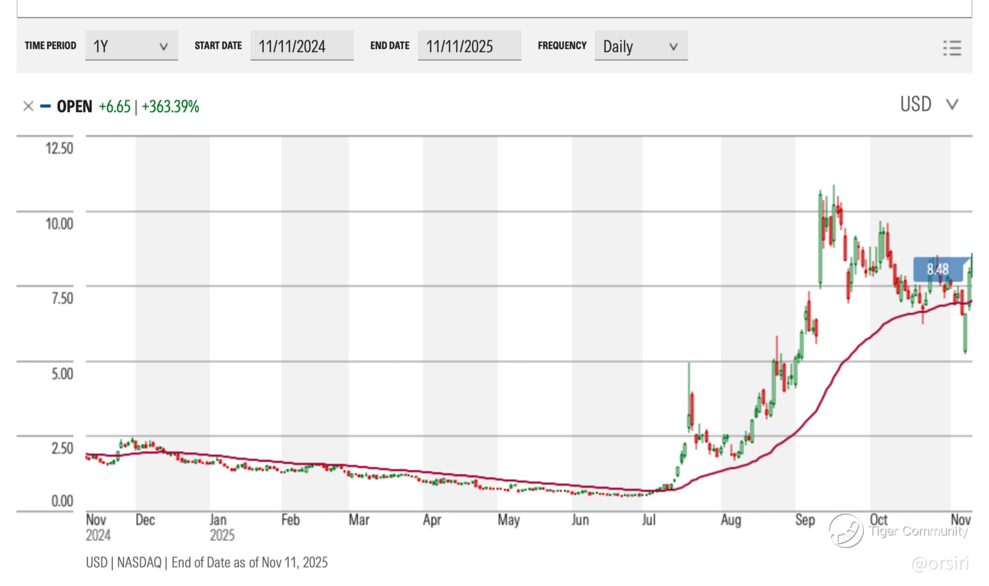Click the Tiger Community logo icon
The width and height of the screenshot is (989, 586).
(846, 531)
